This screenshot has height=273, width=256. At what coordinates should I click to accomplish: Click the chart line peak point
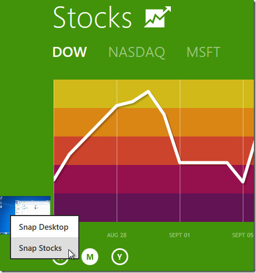pos(148,92)
